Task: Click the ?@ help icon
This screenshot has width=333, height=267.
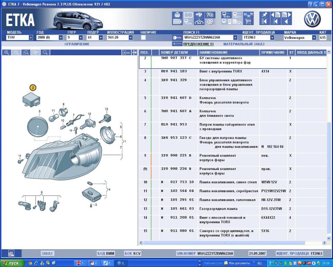Action: [x=210, y=15]
